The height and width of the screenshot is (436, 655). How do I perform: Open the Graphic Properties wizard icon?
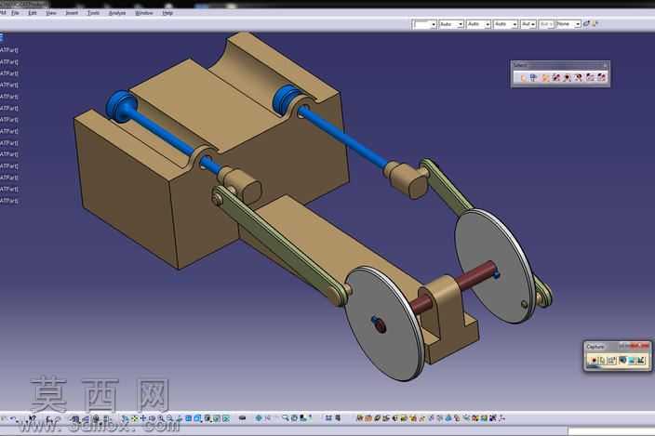595,24
